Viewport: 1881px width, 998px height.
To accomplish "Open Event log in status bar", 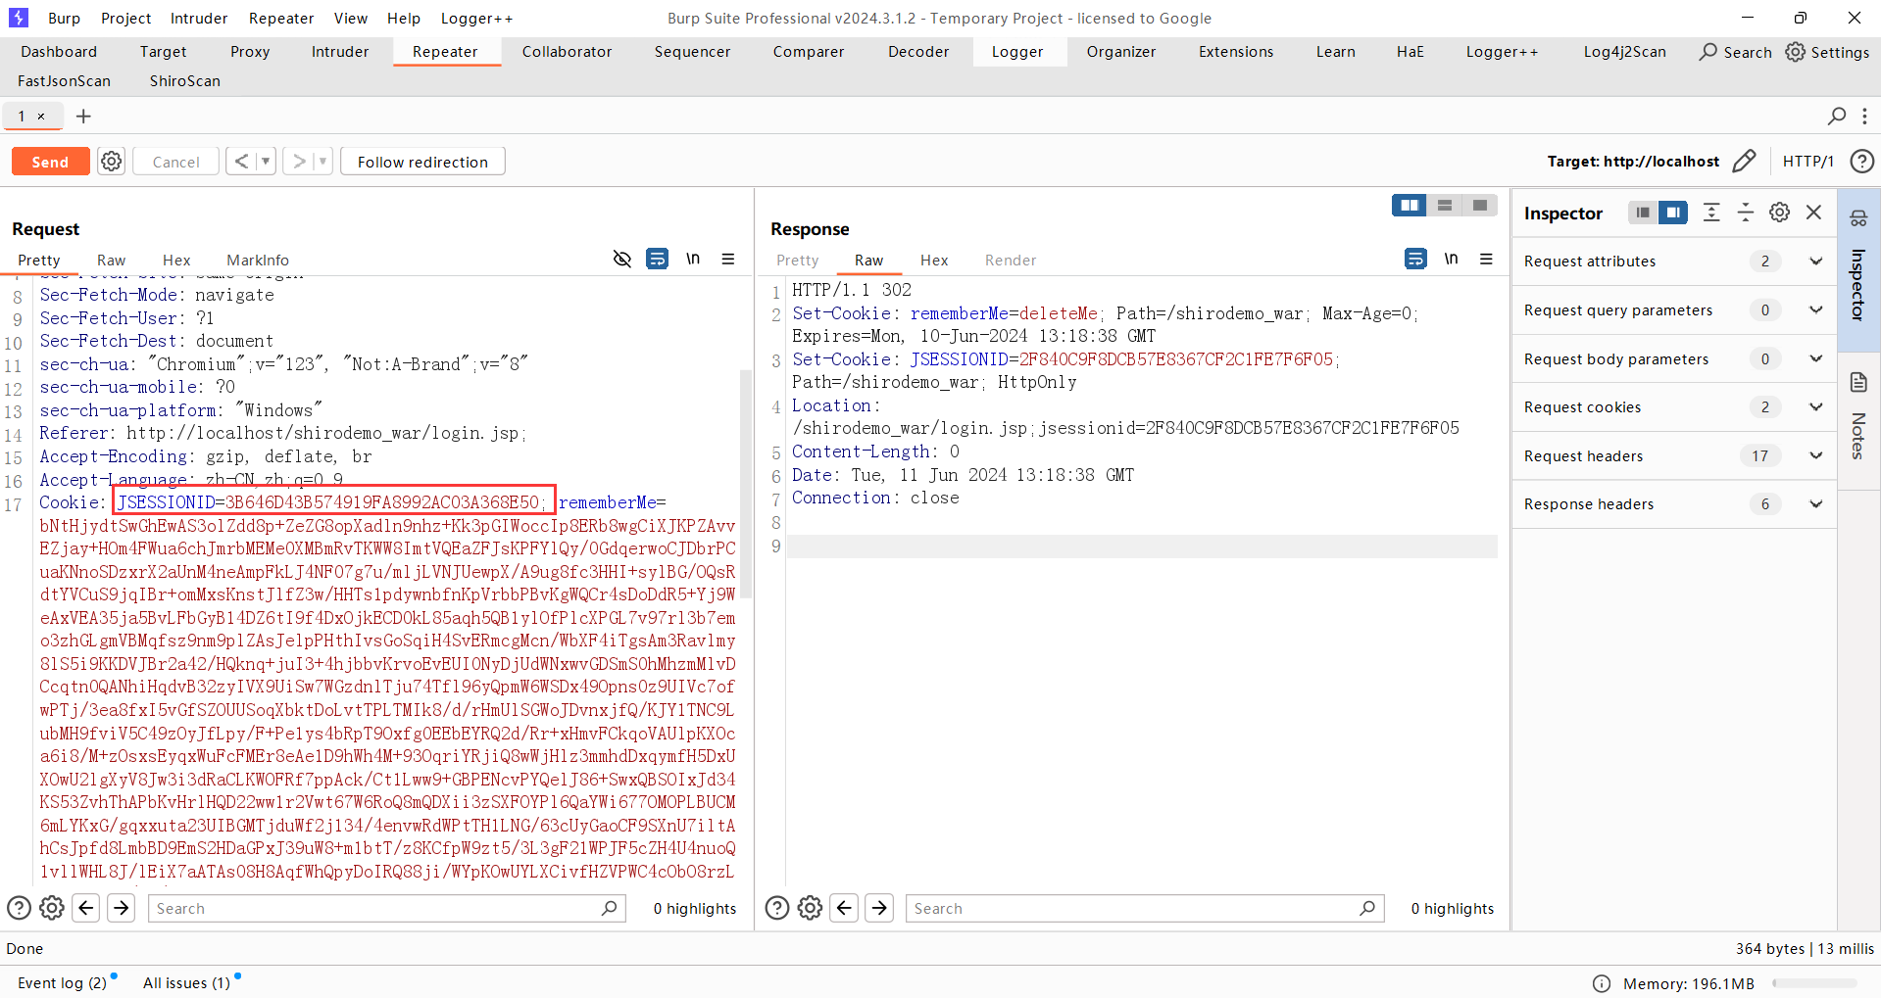I will click(x=63, y=982).
